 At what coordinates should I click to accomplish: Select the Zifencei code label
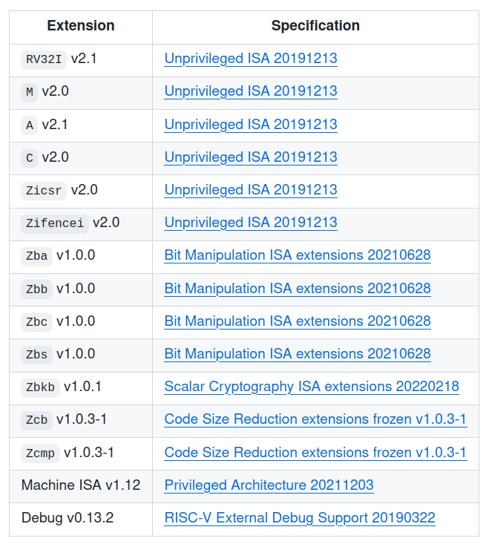click(x=55, y=223)
